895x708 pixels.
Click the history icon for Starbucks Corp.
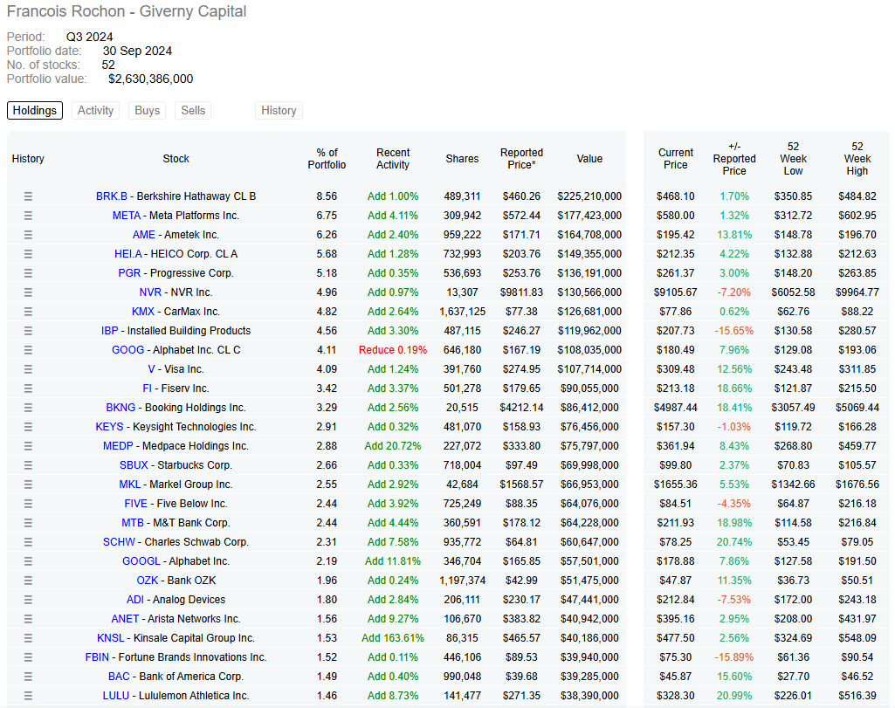(28, 465)
